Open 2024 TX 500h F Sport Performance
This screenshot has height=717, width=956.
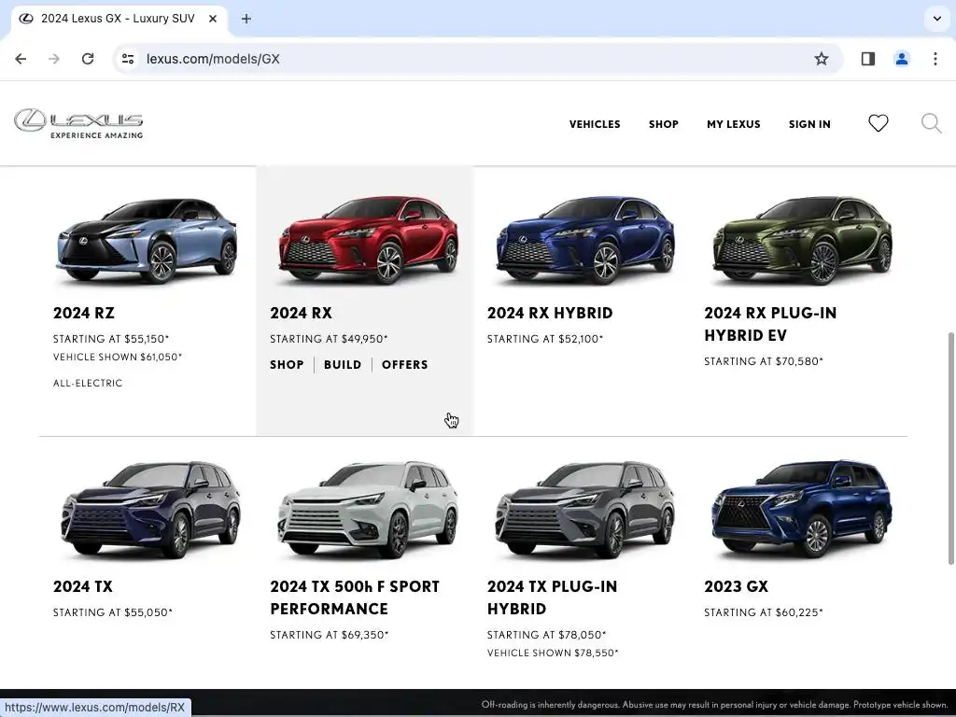tap(355, 597)
